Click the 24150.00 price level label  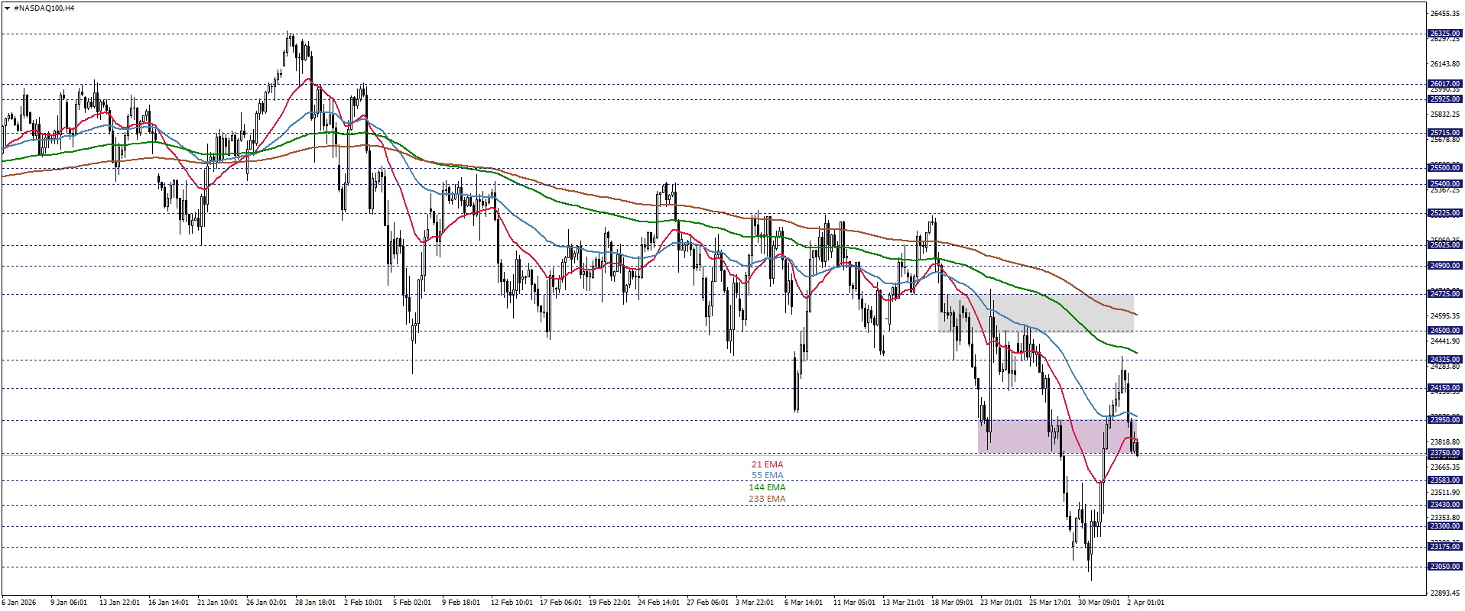click(x=1444, y=388)
